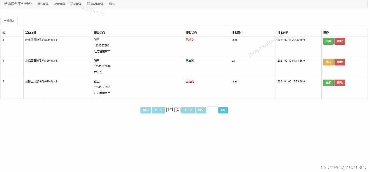Image resolution: width=370 pixels, height=172 pixels.
Task: Click 删除 button for record ID 1
Action: coord(340,62)
